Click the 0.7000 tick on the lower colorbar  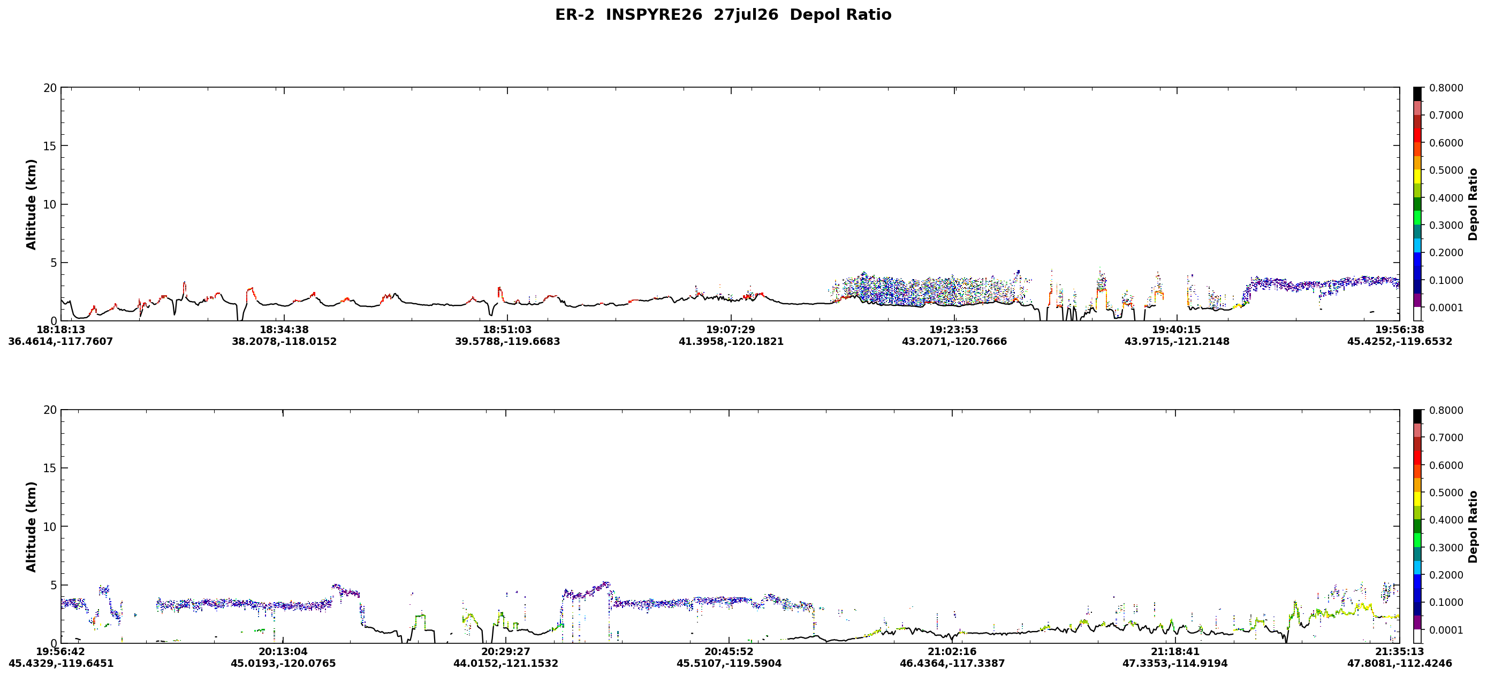1446,437
